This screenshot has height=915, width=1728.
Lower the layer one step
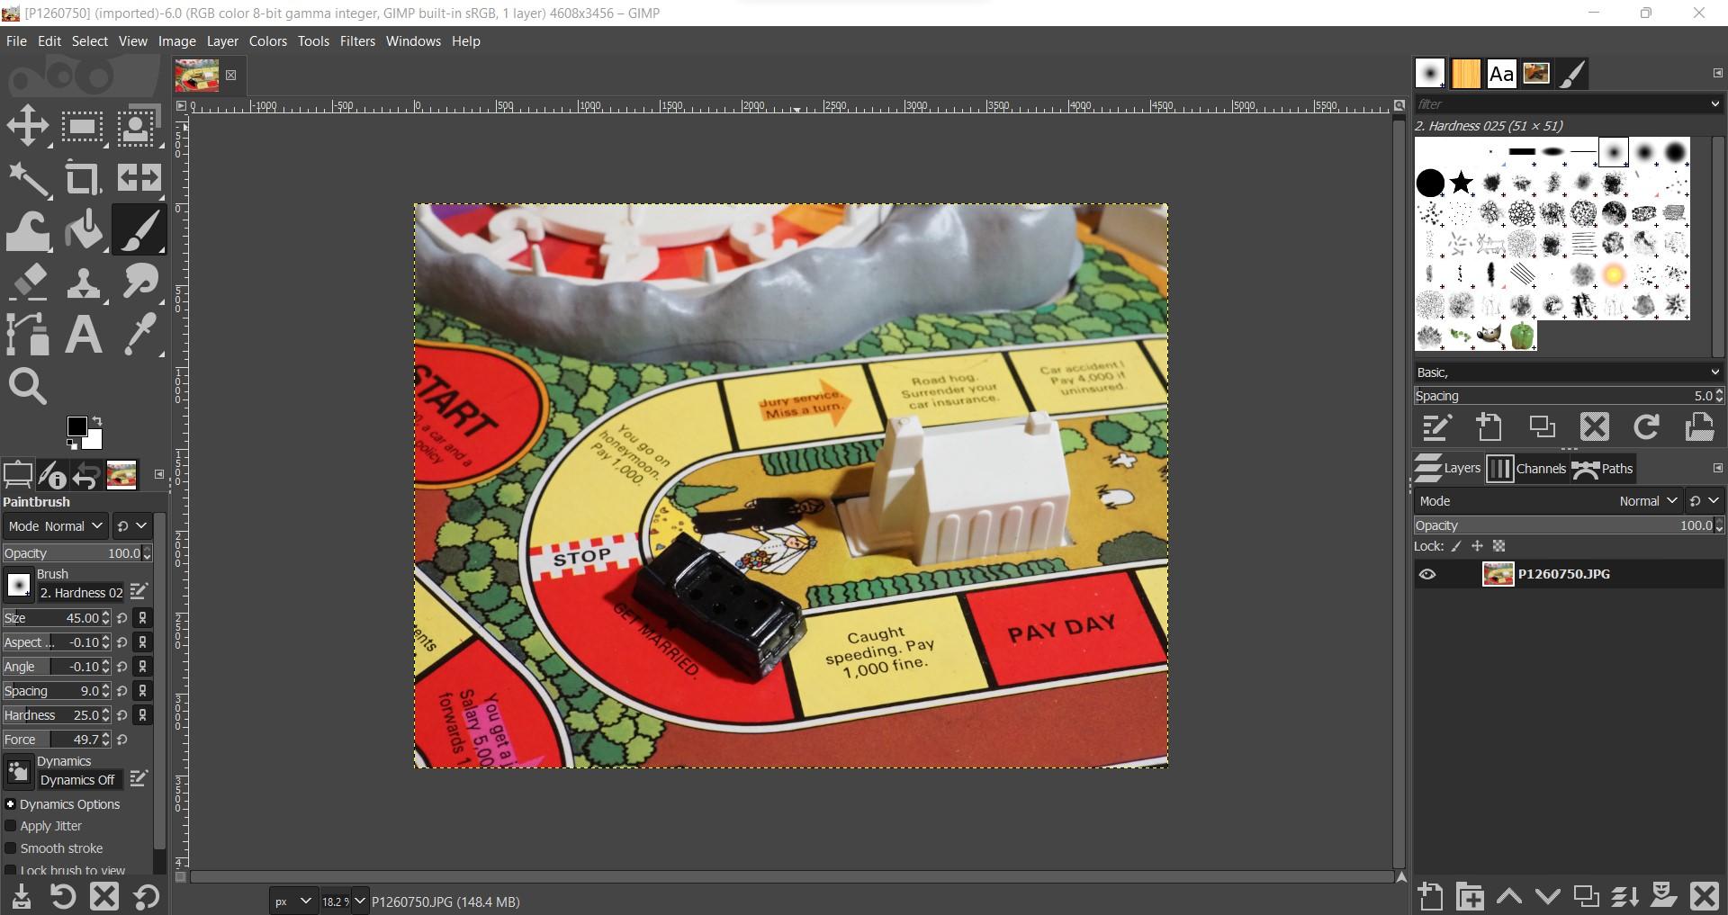(1548, 896)
